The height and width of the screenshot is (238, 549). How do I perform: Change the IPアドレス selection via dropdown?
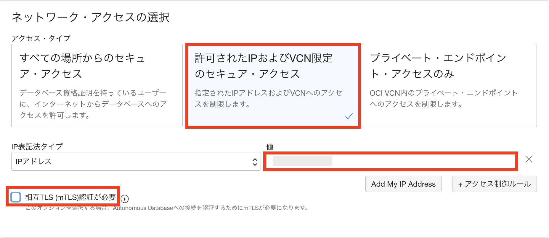136,162
